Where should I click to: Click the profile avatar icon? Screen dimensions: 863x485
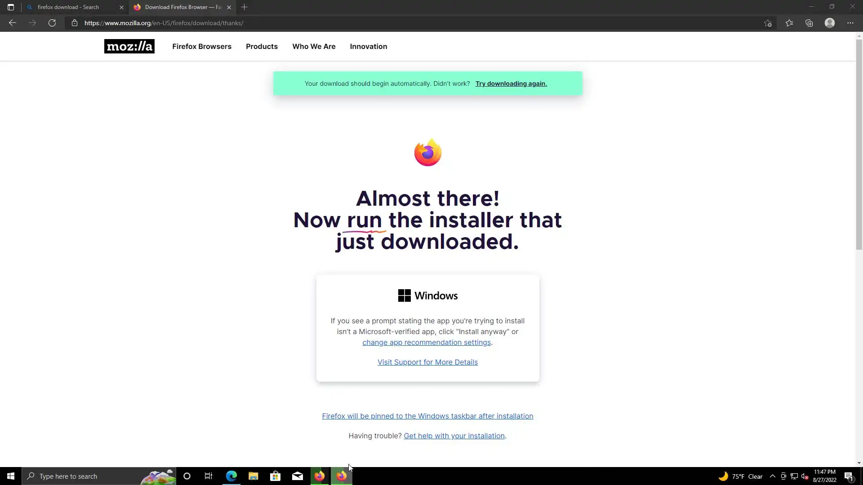point(830,23)
